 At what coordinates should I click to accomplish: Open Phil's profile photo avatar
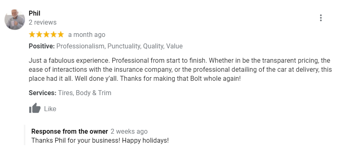[x=15, y=19]
